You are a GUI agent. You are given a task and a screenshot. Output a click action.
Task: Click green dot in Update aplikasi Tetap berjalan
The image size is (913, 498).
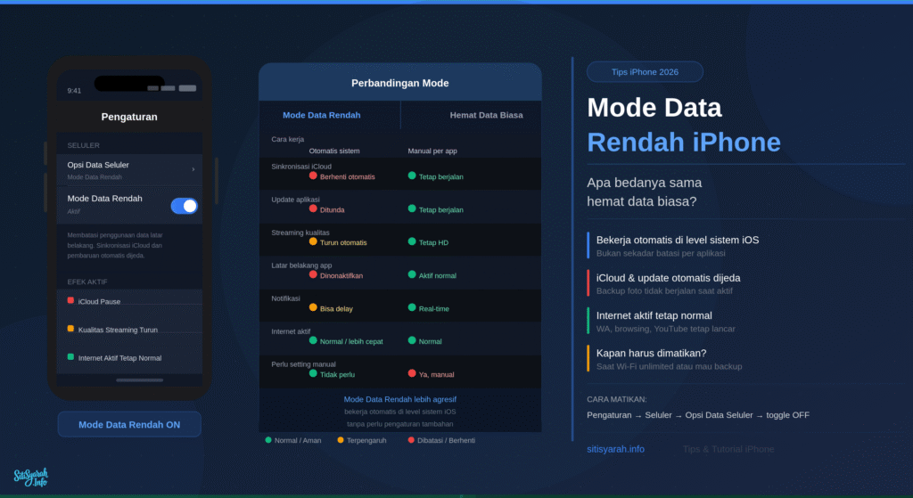(x=412, y=208)
